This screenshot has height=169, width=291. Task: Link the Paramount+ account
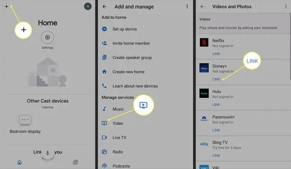pyautogui.click(x=216, y=130)
